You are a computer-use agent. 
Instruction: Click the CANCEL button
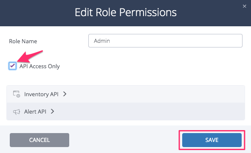click(39, 140)
